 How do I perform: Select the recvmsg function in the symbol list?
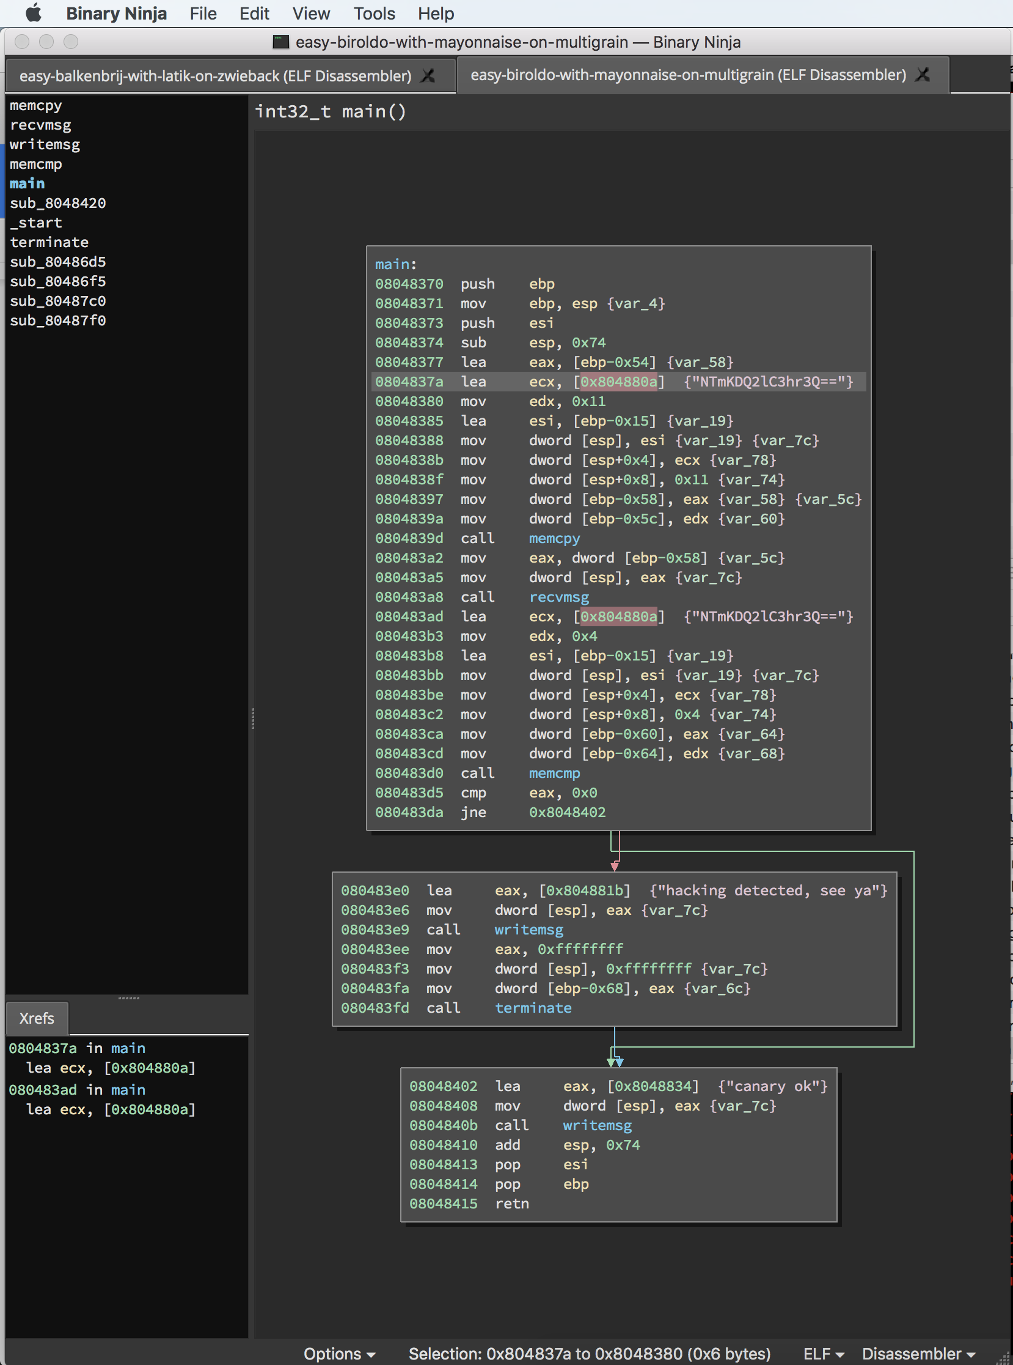click(40, 125)
